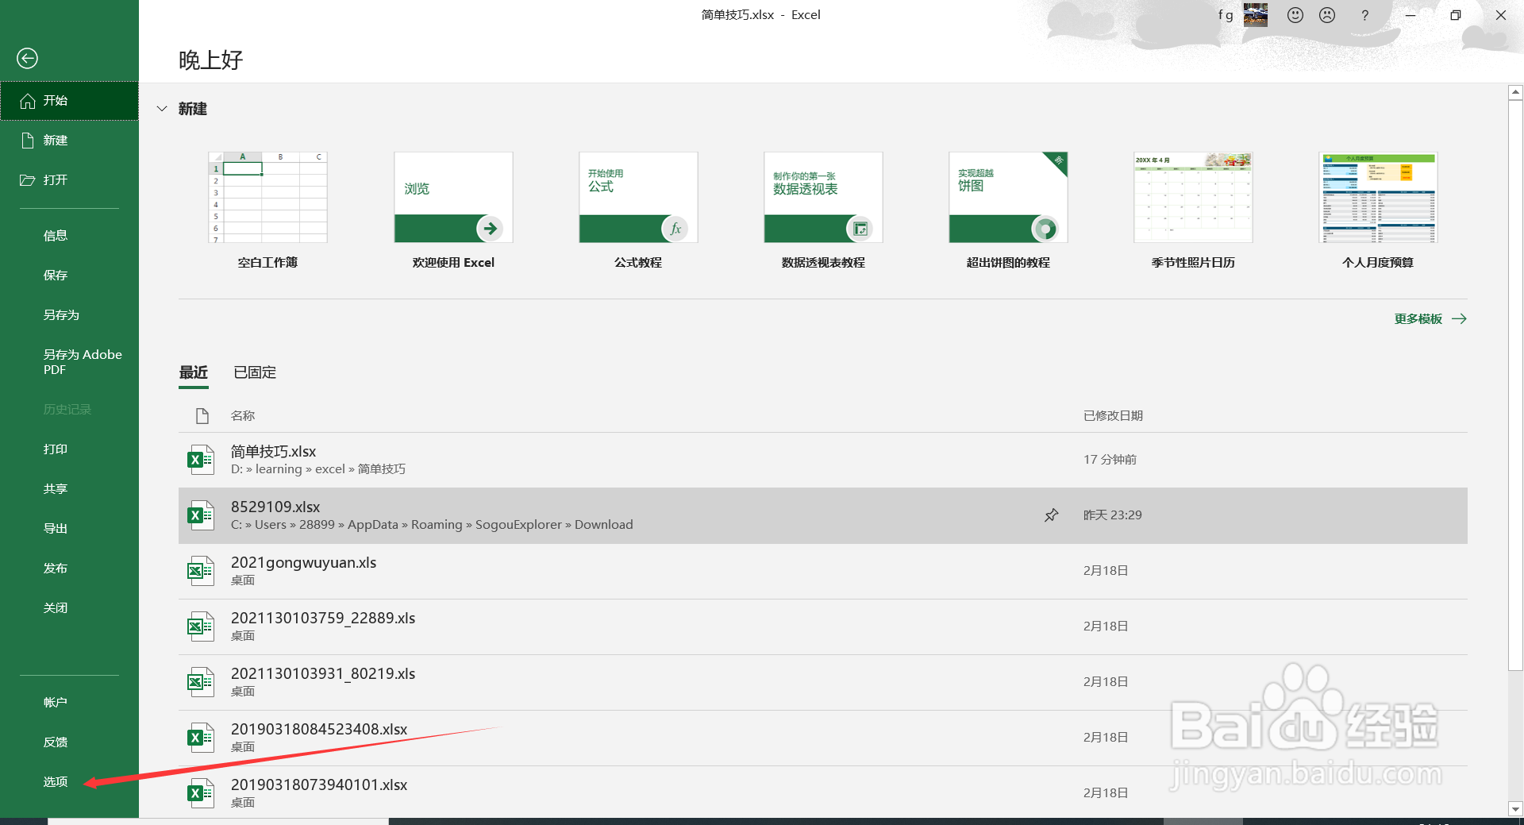Open recent file 简单技巧.xlsx

coord(823,460)
